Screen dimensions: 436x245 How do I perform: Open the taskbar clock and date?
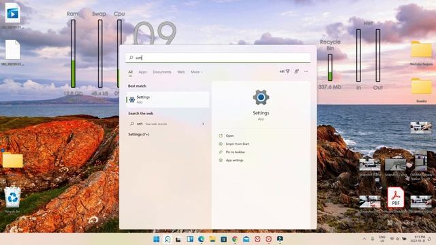[418, 239]
